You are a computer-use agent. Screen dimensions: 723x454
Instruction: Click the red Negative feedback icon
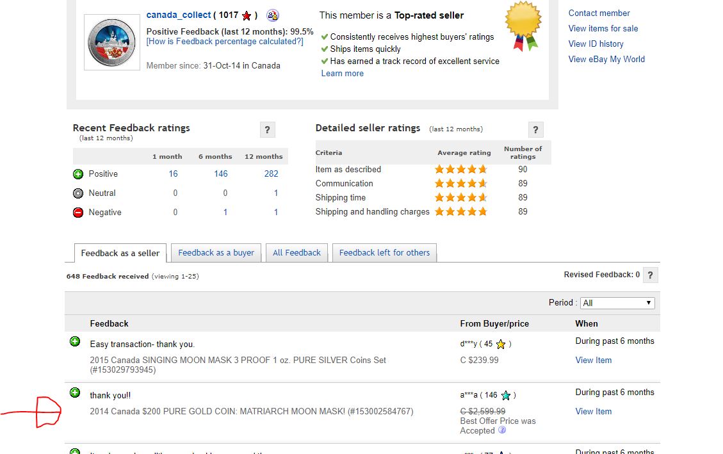coord(78,213)
